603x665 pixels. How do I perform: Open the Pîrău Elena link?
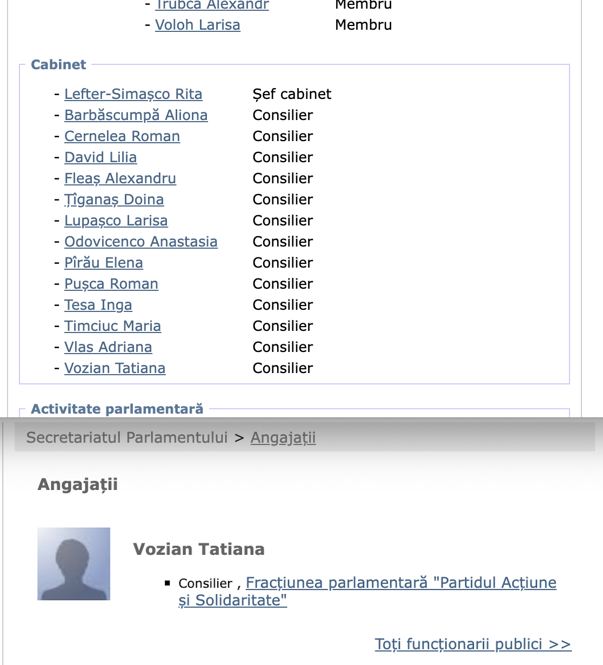[103, 263]
